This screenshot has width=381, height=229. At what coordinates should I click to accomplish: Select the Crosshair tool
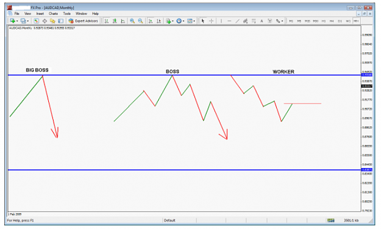[x=211, y=21]
